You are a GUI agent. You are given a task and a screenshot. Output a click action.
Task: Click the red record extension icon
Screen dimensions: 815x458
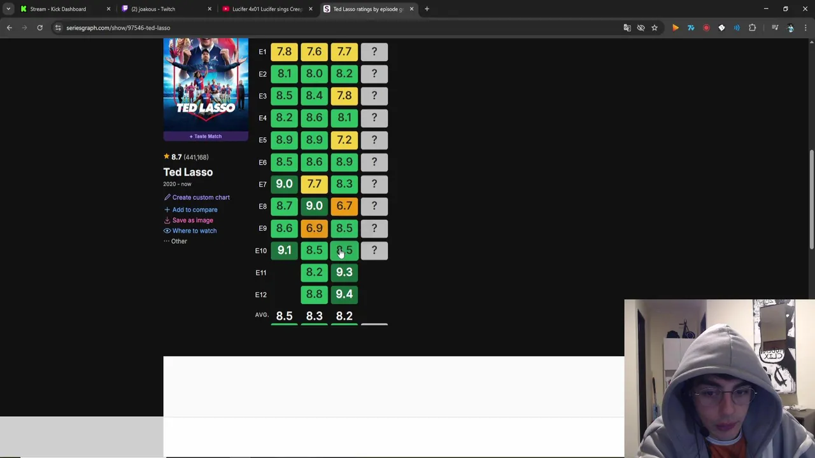click(x=706, y=27)
